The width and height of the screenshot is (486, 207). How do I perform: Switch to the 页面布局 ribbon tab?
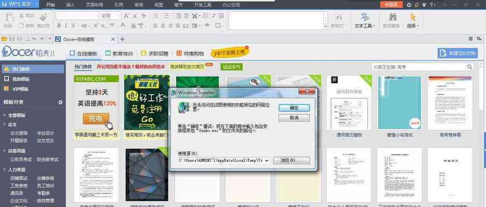(x=94, y=5)
